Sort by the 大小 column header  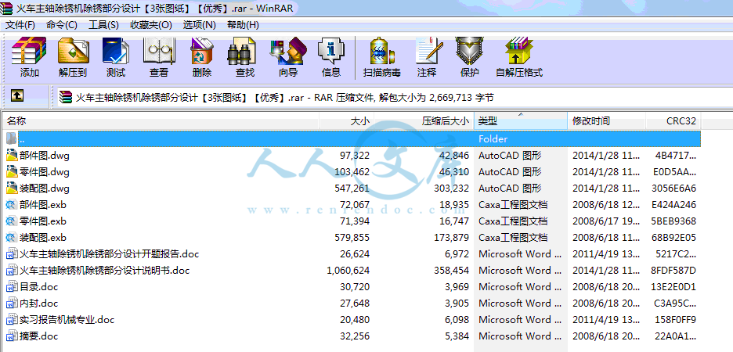tap(346, 121)
